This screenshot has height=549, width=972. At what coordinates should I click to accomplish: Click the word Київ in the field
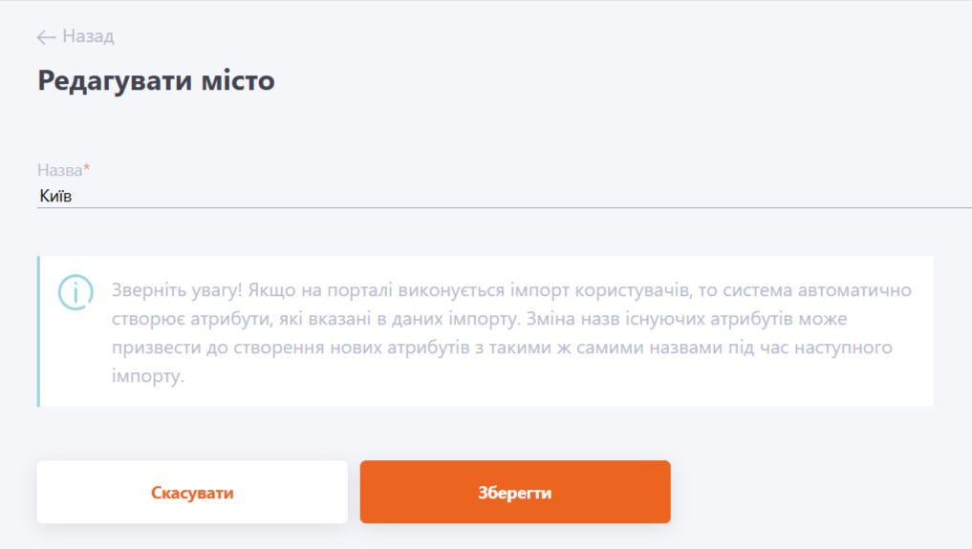[x=55, y=196]
